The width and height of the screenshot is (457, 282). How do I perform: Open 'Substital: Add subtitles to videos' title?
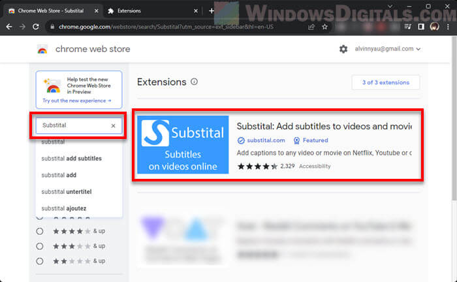[324, 126]
